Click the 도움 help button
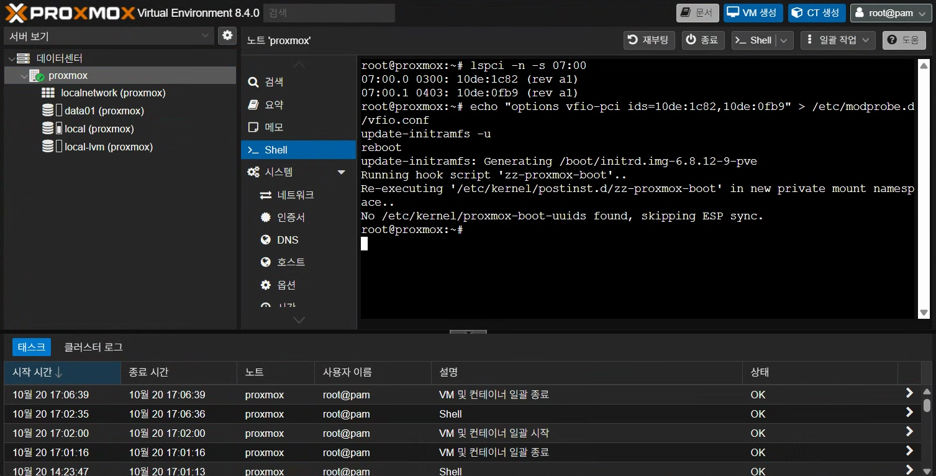Viewport: 936px width, 476px height. click(904, 40)
